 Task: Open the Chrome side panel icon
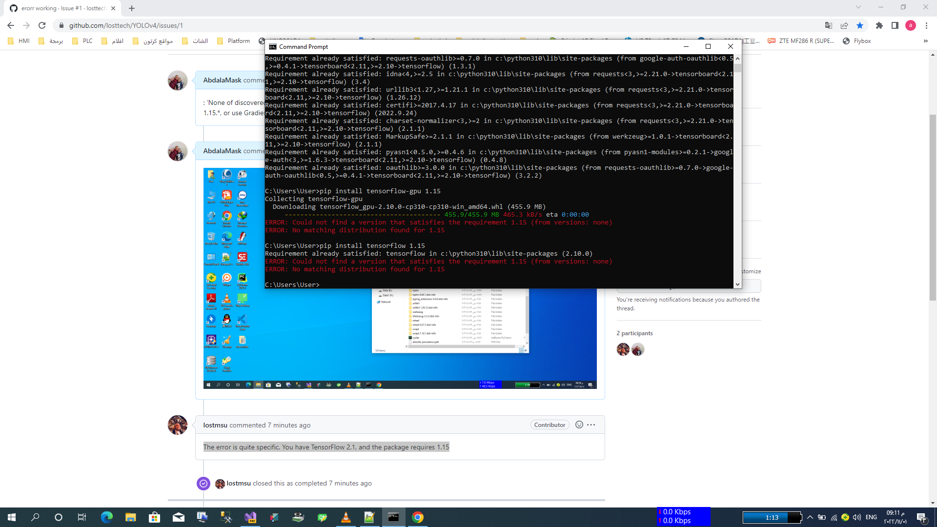896,25
